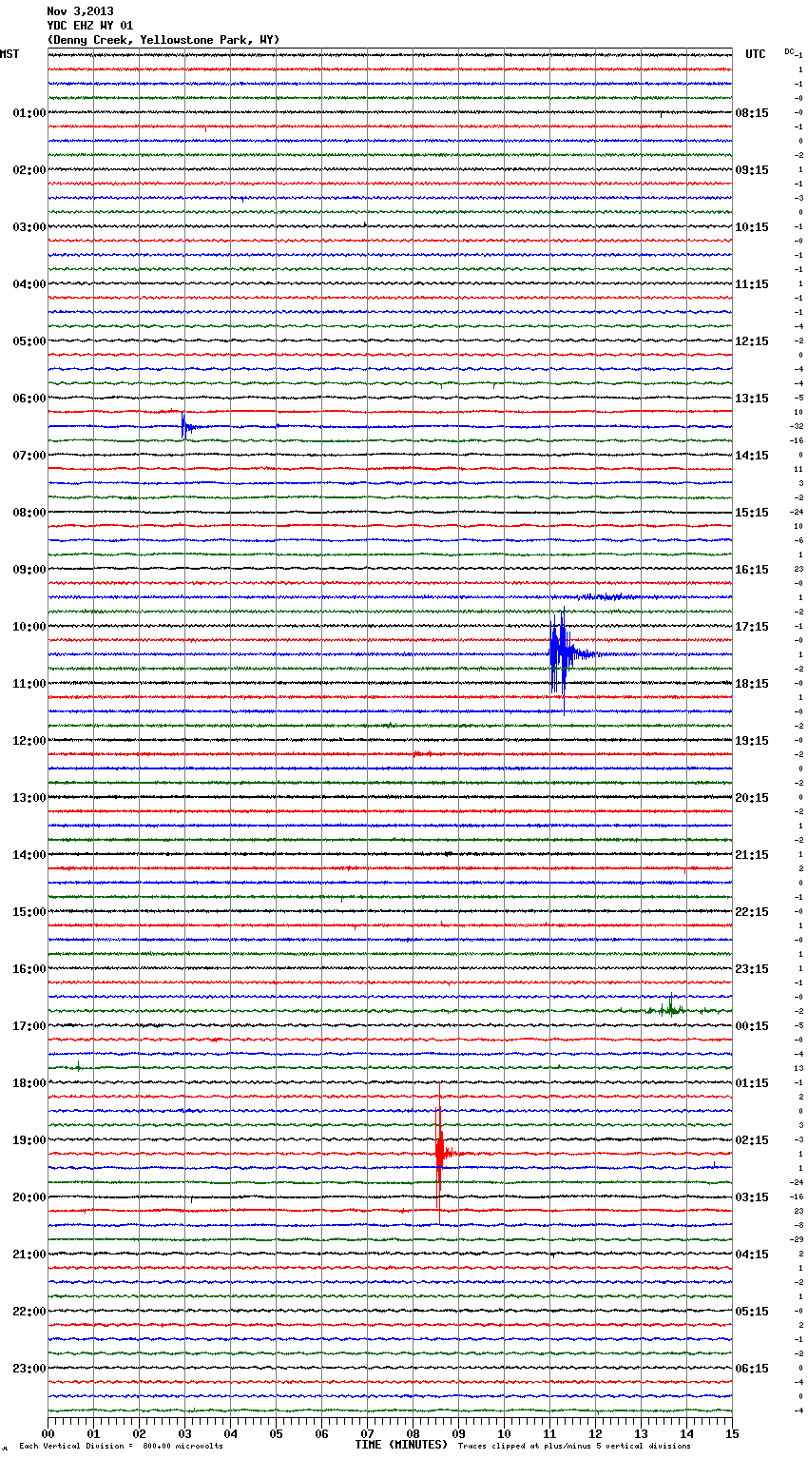Click the "Each Vertical Division" scale footnote

(x=121, y=1447)
